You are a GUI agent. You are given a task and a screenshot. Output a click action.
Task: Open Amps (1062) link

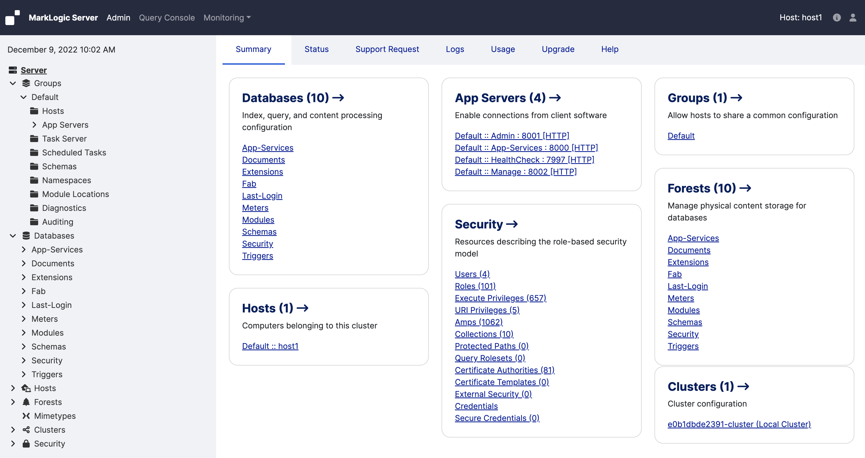pos(479,322)
